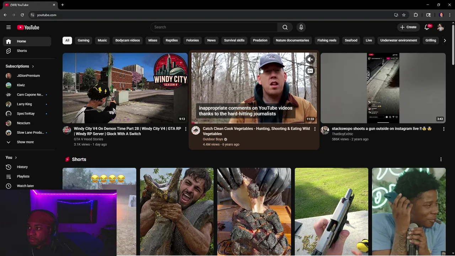The width and height of the screenshot is (455, 256).
Task: Open Nexcium subscription channel
Action: tap(27, 123)
